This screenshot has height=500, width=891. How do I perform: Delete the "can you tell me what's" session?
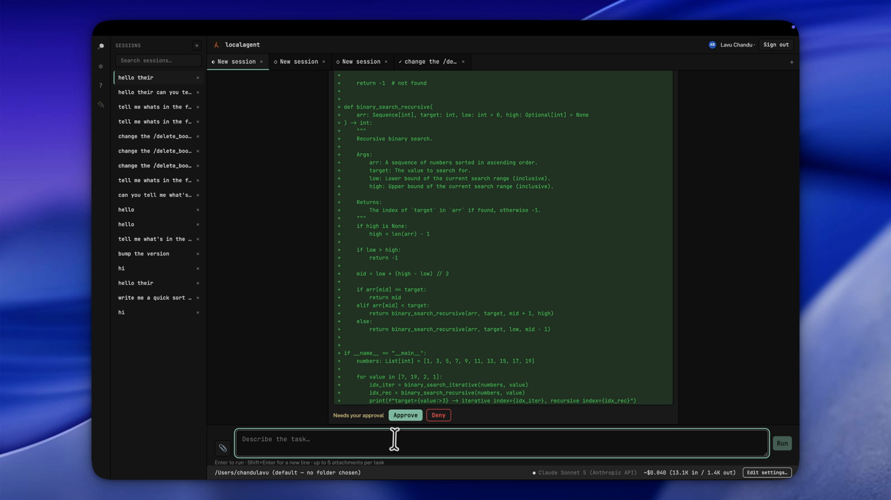[197, 195]
